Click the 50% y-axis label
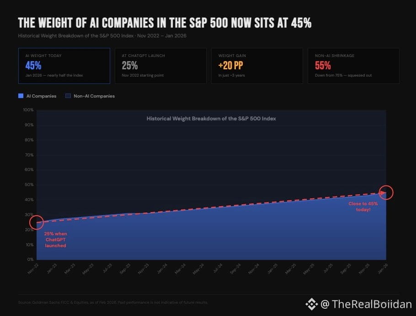416x316 pixels. [x=29, y=185]
